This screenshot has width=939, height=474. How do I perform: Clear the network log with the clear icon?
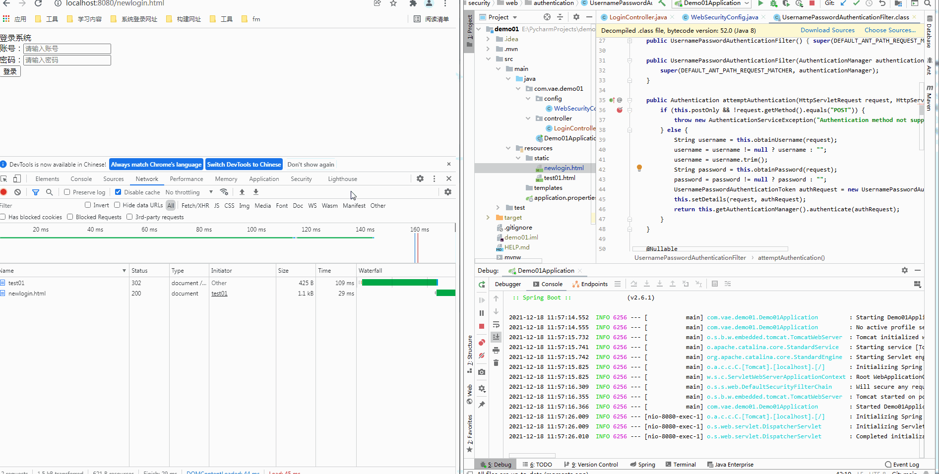18,192
